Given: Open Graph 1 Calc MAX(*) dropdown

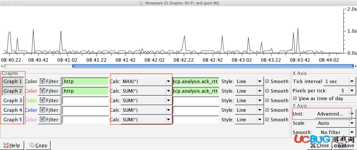Looking at the screenshot, I should point(146,81).
